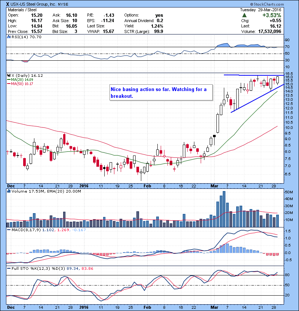The height and width of the screenshot is (311, 299).
Task: Select the Ask value 16.10
Action: point(71,15)
